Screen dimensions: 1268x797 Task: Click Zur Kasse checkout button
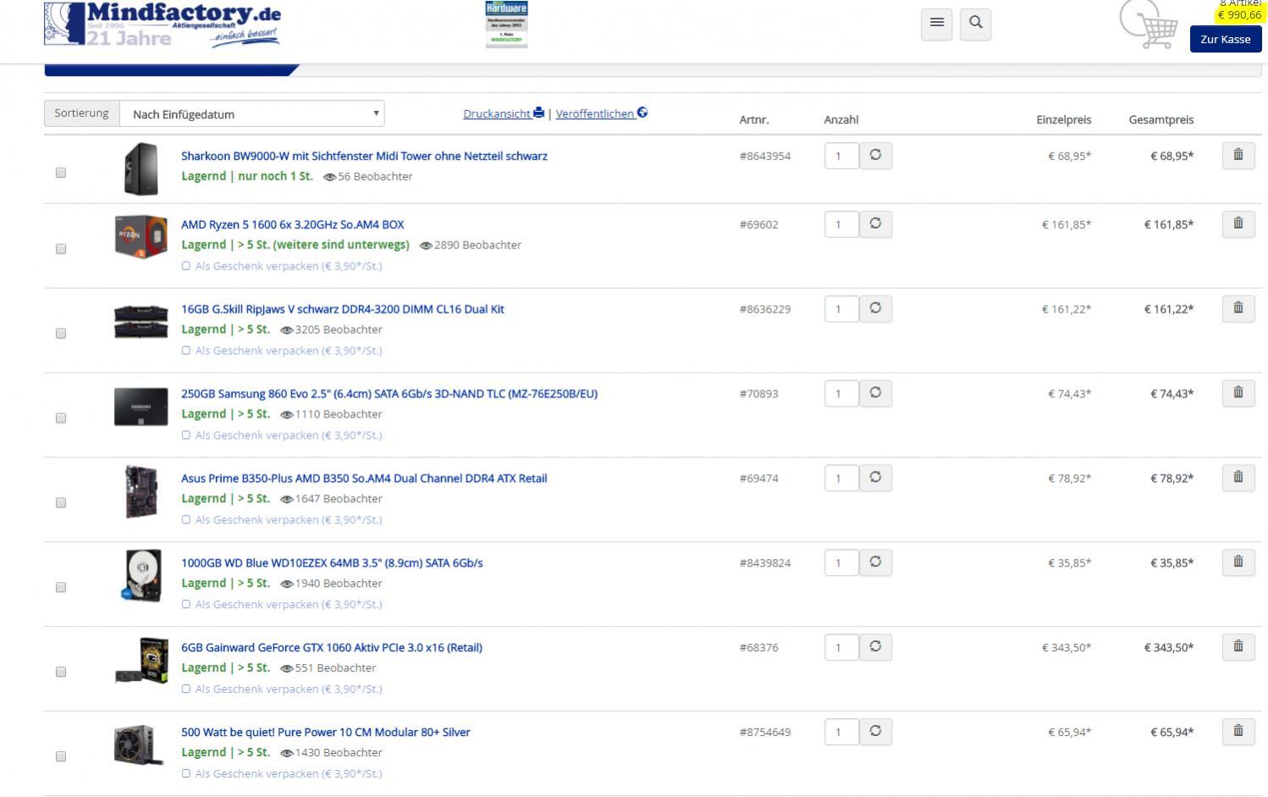click(1225, 39)
